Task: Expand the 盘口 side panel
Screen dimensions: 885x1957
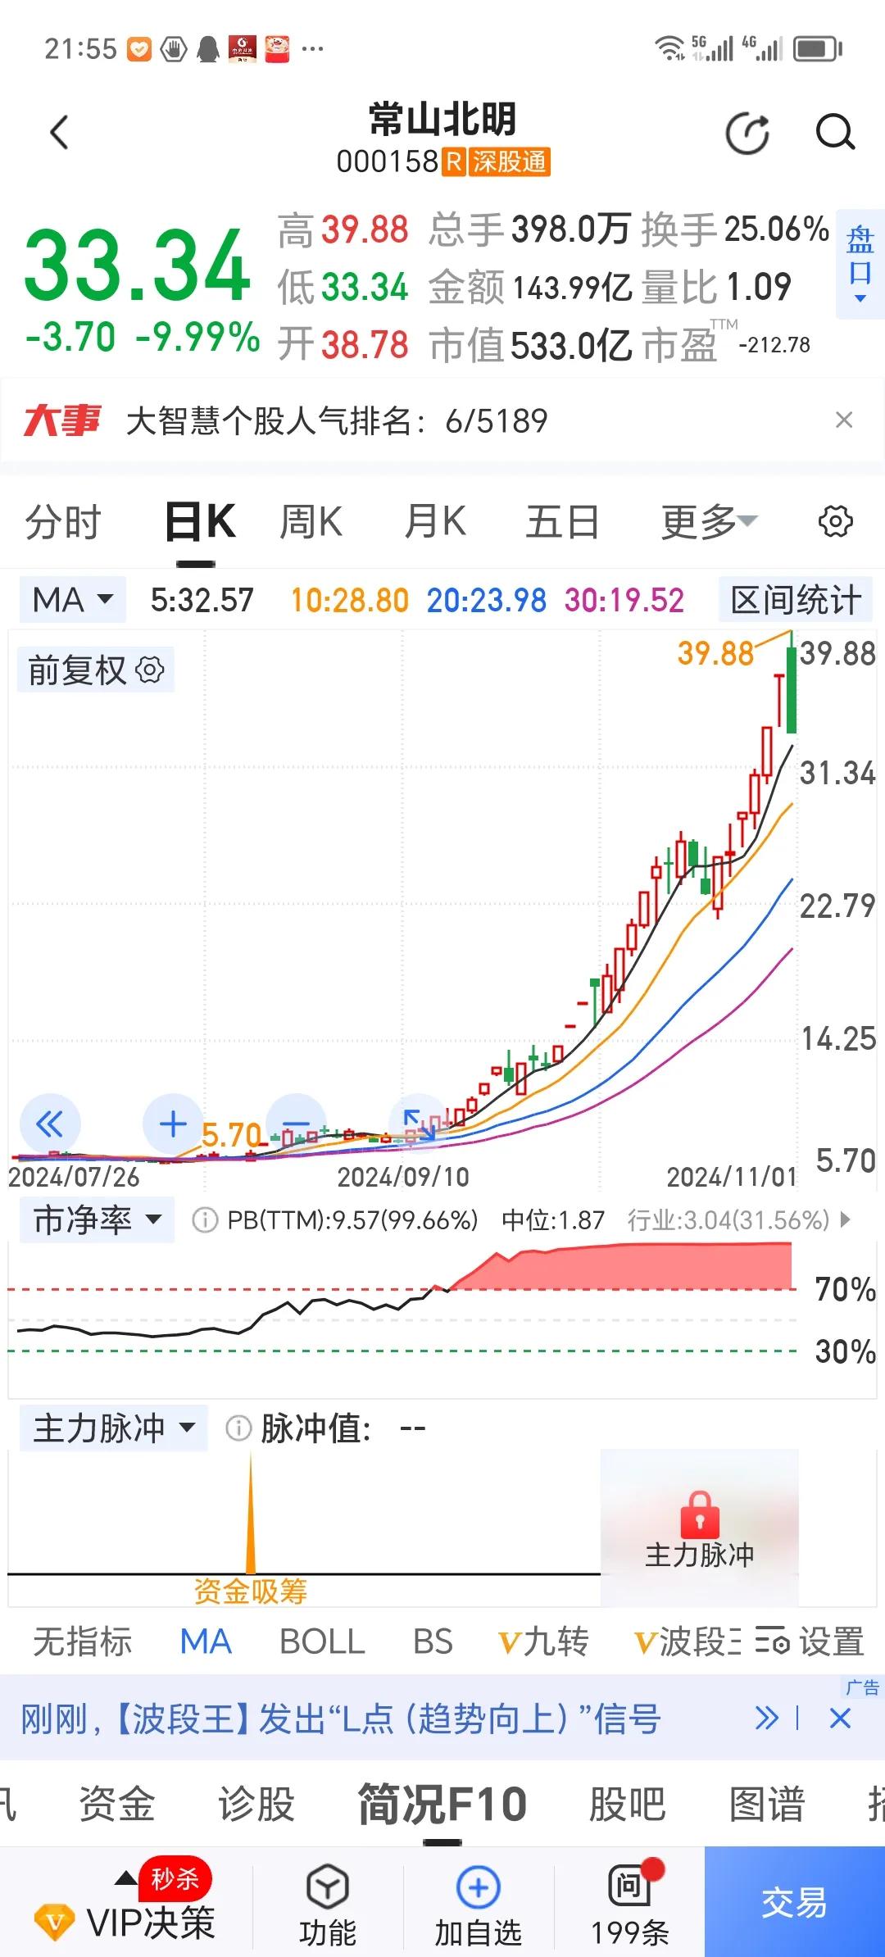Action: tap(860, 262)
